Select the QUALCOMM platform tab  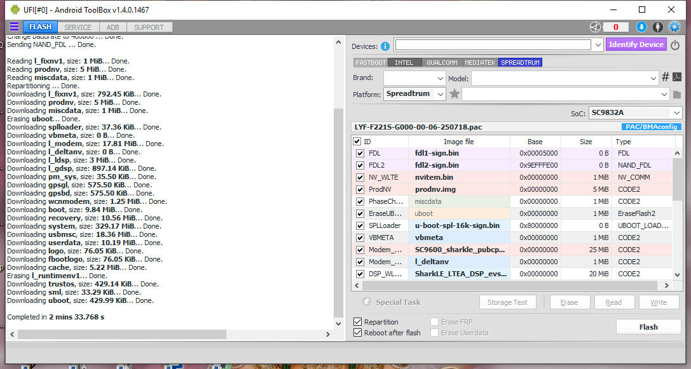click(x=442, y=62)
